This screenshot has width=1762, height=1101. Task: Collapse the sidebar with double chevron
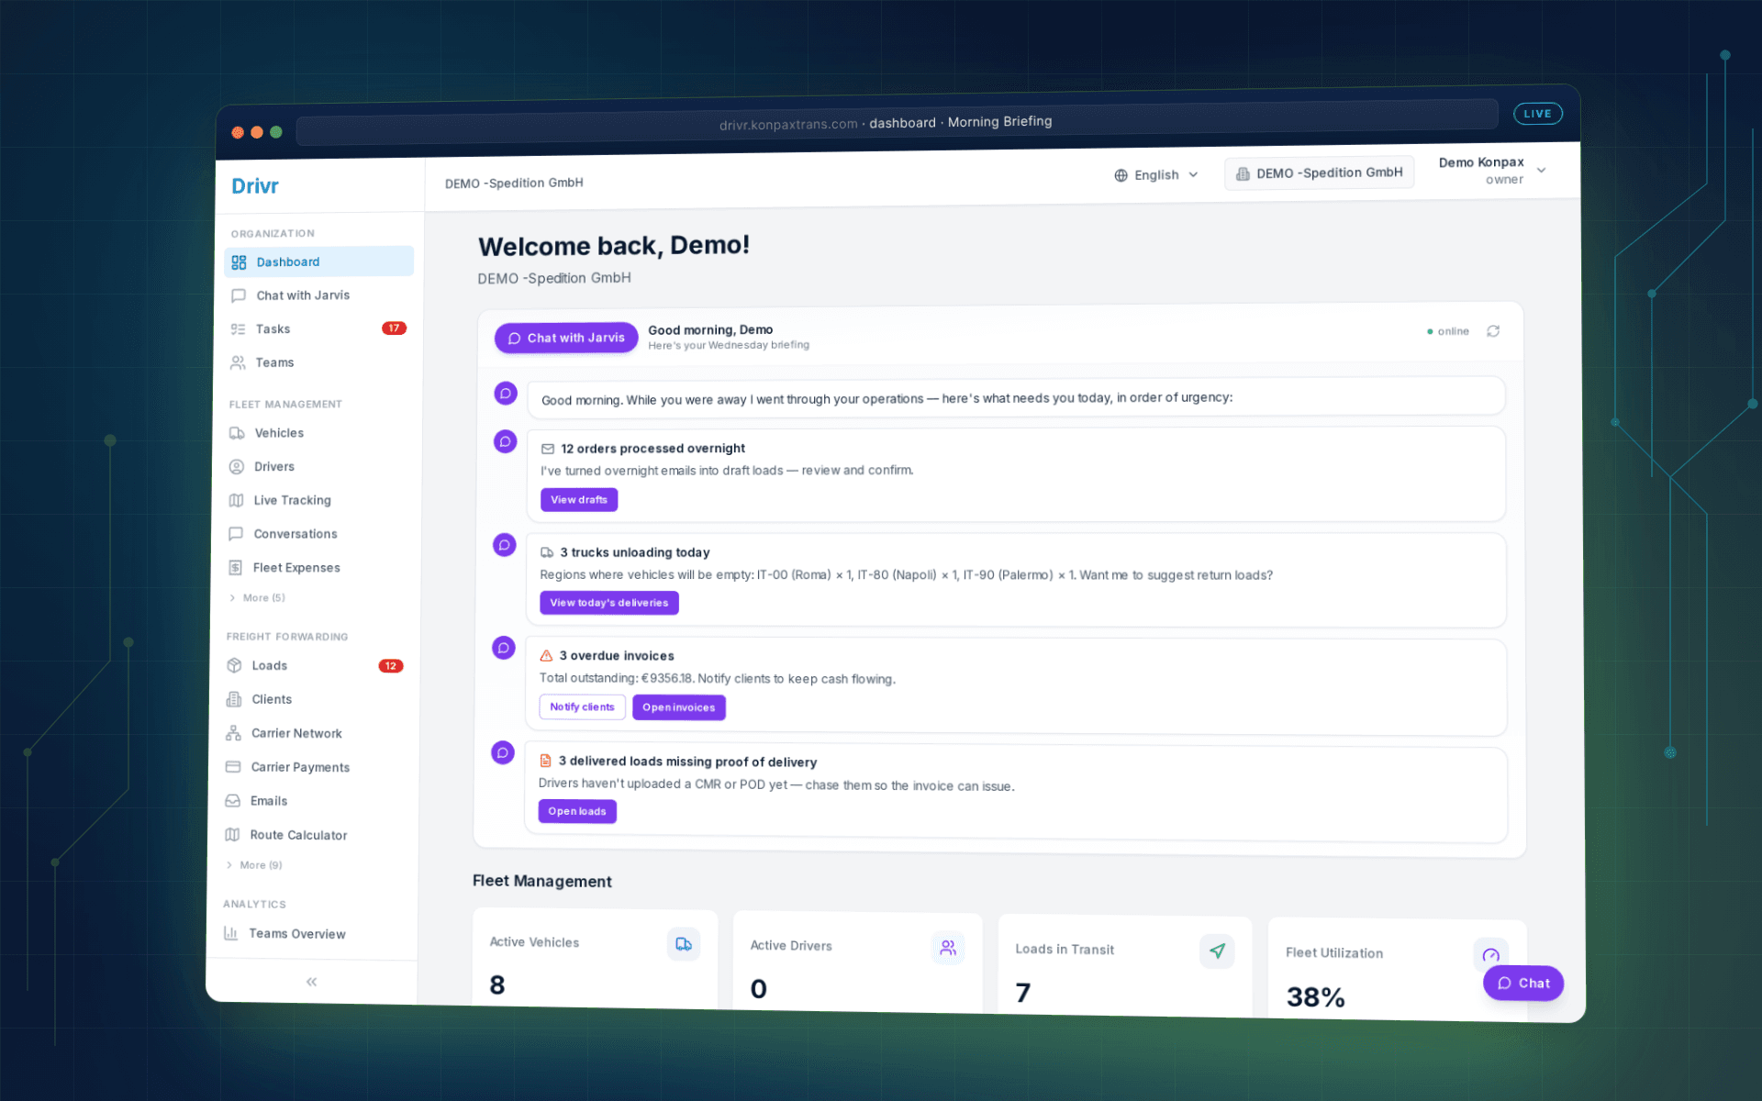311,982
